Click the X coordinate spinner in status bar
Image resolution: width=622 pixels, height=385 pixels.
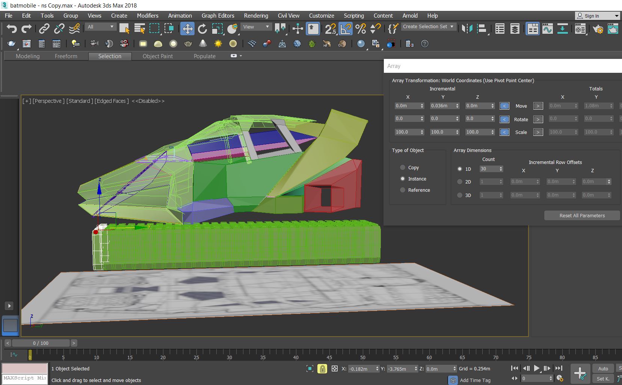[x=377, y=369]
